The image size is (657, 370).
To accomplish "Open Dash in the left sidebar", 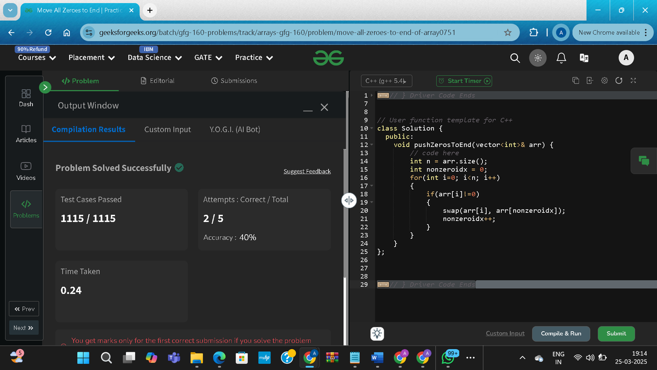I will click(26, 98).
